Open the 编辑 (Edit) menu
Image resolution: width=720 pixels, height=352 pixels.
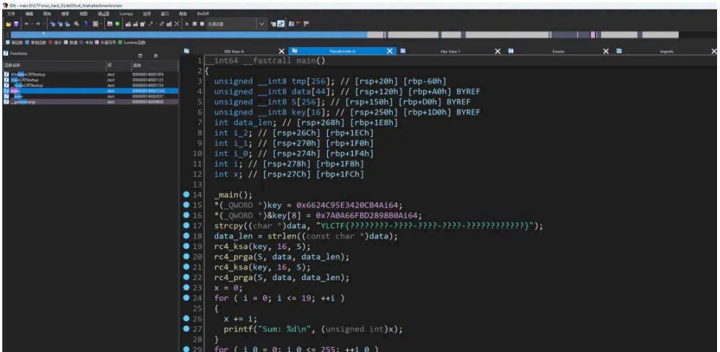[29, 14]
